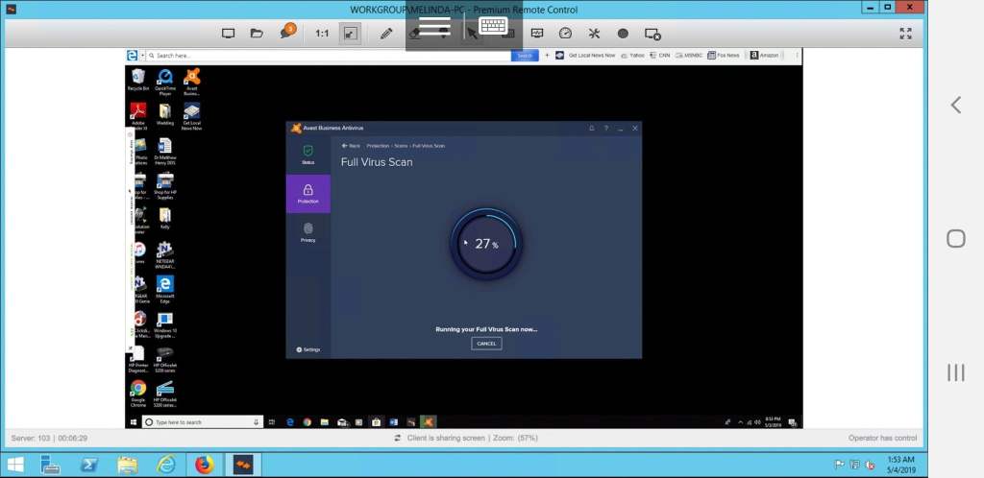
Task: Open PowerShell on the local taskbar
Action: coord(88,465)
